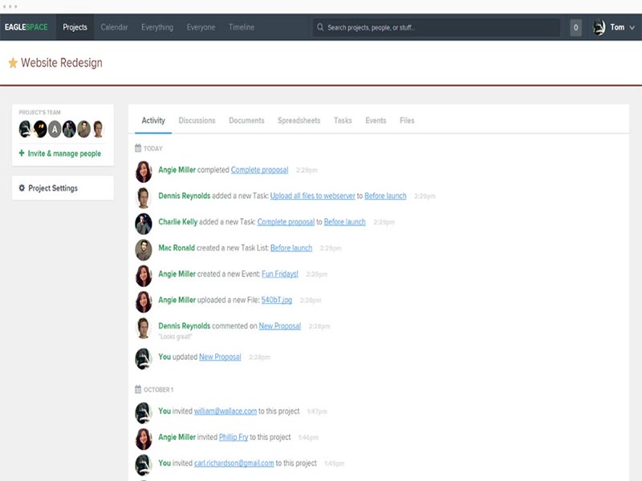Click Angie Miller's avatar on the Complete proposal row
Screen dimensions: 642x481
point(144,172)
